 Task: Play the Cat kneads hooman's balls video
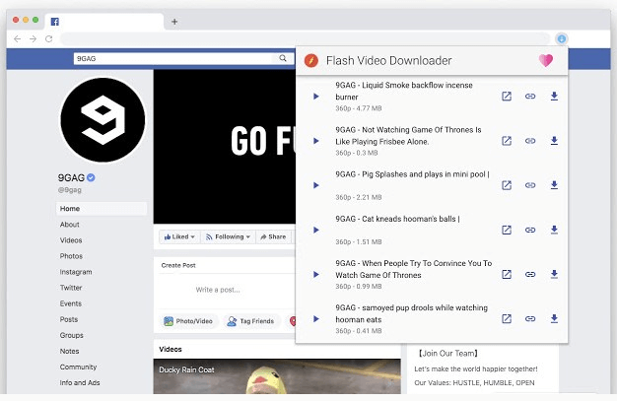(x=316, y=230)
